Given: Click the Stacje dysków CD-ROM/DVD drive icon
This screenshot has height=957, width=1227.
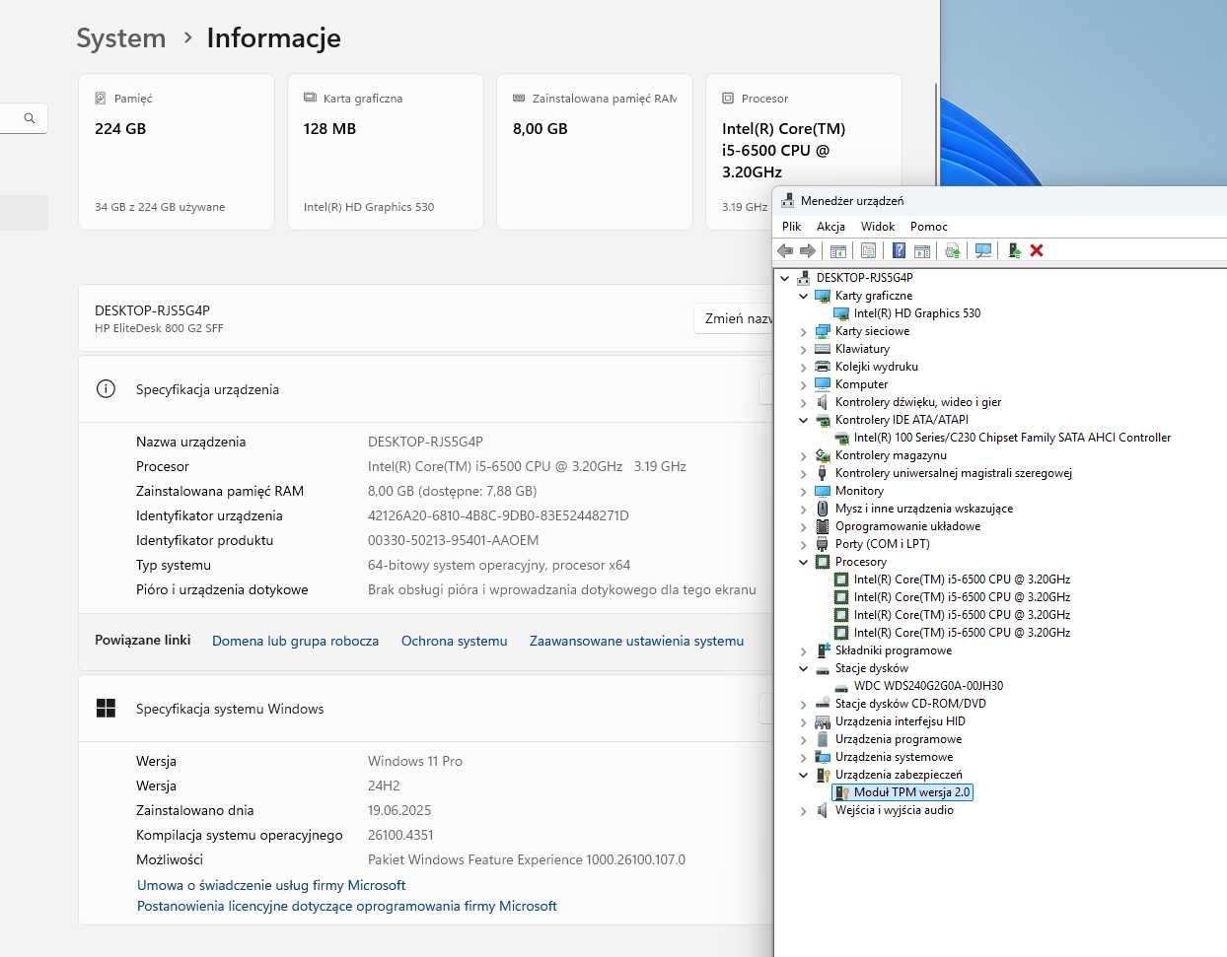Looking at the screenshot, I should [823, 704].
